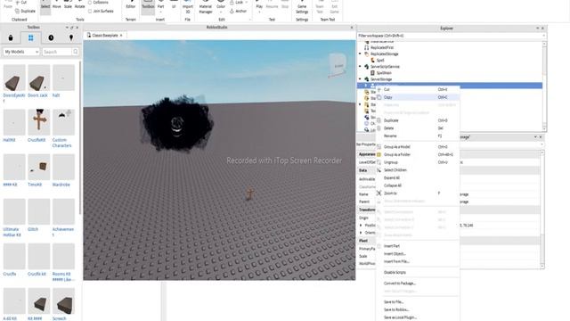Image resolution: width=570 pixels, height=321 pixels.
Task: Choose Insert Part from the context menu
Action: (418, 246)
